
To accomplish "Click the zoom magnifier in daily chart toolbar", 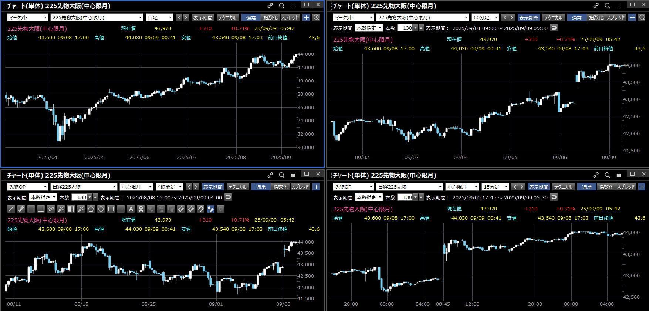I will (316, 17).
